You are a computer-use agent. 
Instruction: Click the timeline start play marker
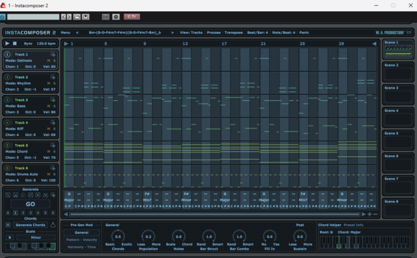(66, 44)
